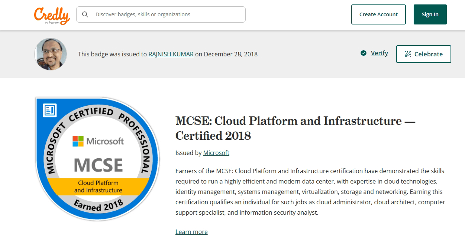Click the magnifying glass search icon

pos(85,14)
